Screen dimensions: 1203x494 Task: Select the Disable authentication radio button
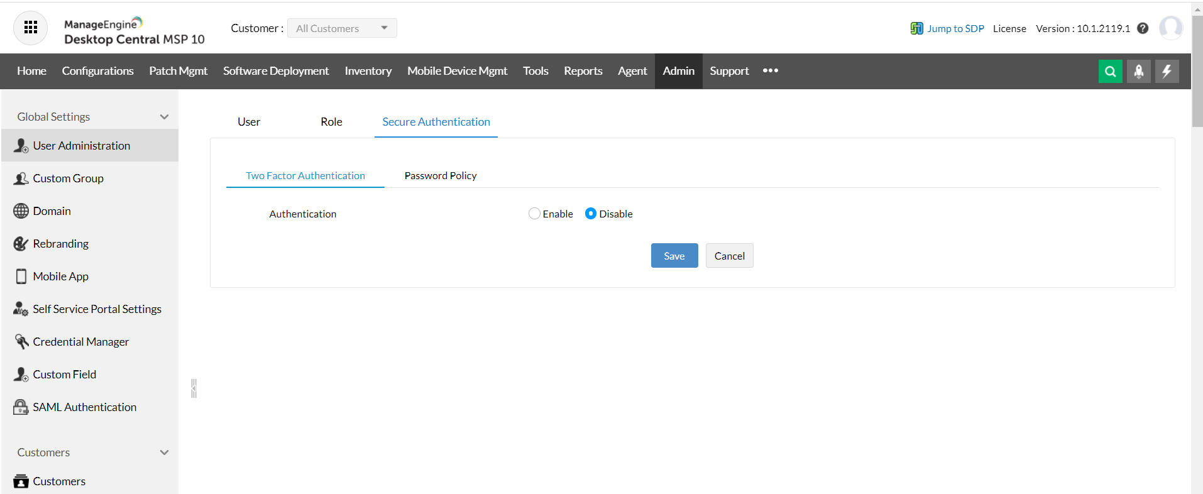tap(591, 214)
